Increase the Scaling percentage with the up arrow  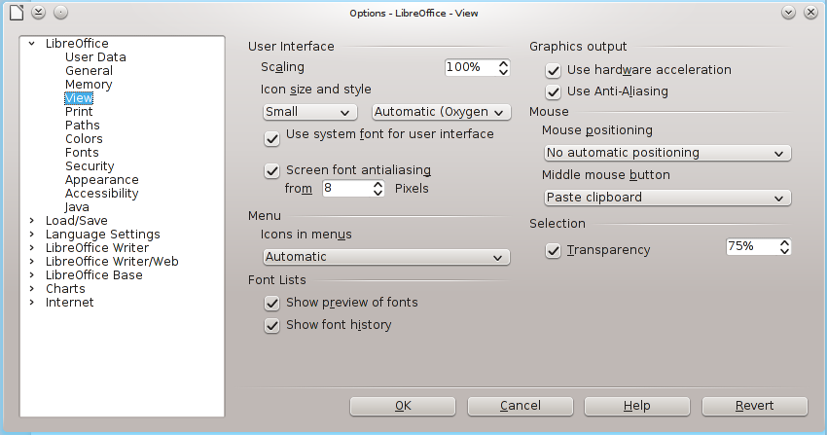pos(504,63)
